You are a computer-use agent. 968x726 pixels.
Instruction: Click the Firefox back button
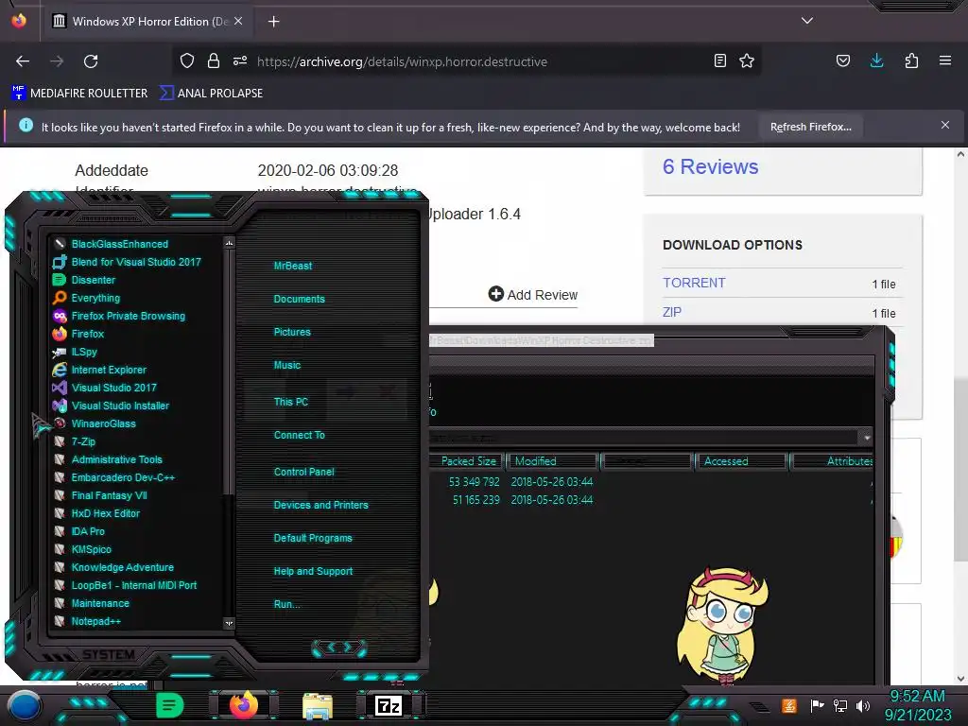(x=23, y=61)
